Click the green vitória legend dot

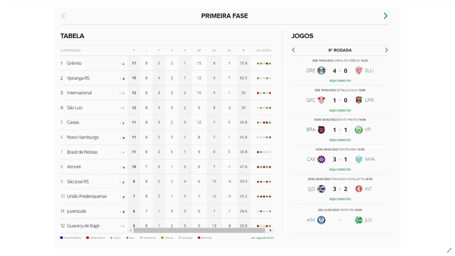click(162, 238)
